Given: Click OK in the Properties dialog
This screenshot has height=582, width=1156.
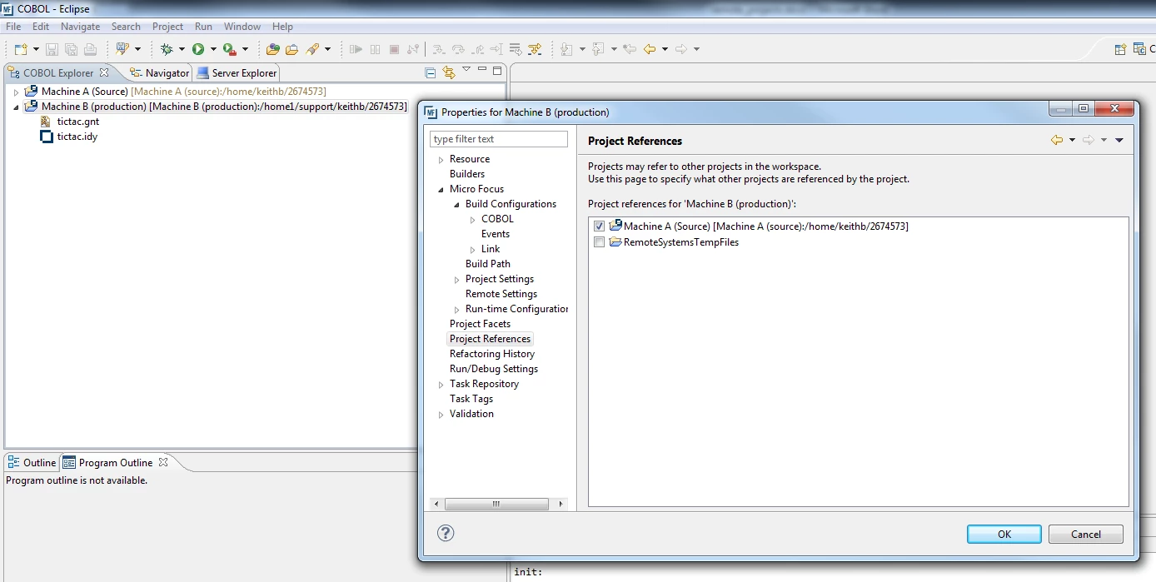Looking at the screenshot, I should [1004, 535].
